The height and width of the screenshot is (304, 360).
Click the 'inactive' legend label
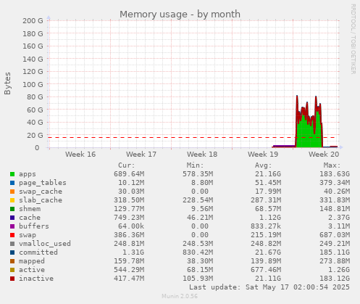[x=36, y=279]
